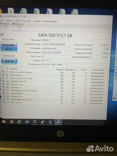
Task: Click status dot for Хост-записи row
Action: tap(4, 102)
